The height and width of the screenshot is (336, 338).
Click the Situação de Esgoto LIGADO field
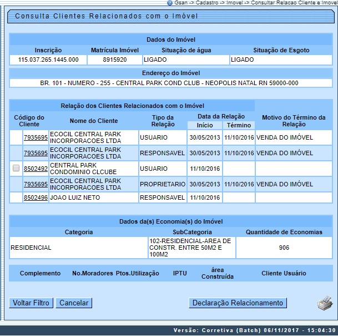[x=280, y=60]
